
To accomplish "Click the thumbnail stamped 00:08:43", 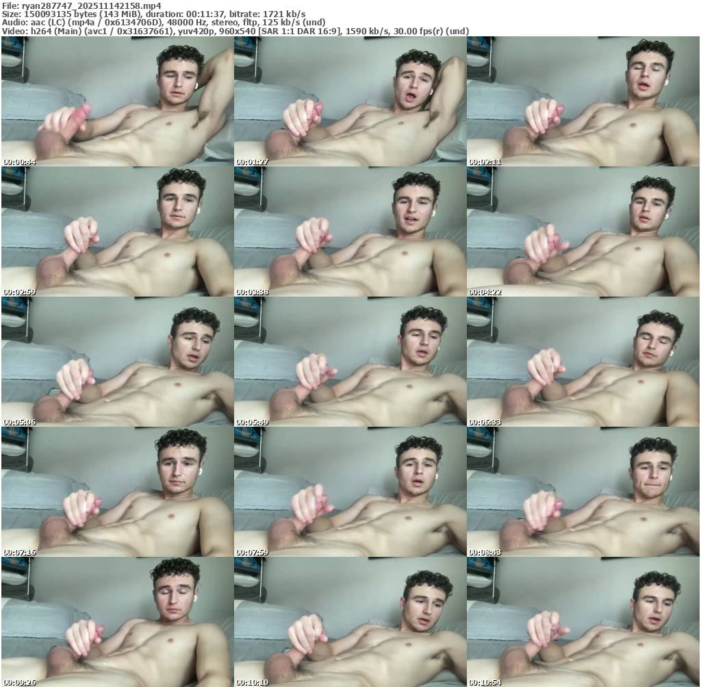I will pos(583,492).
